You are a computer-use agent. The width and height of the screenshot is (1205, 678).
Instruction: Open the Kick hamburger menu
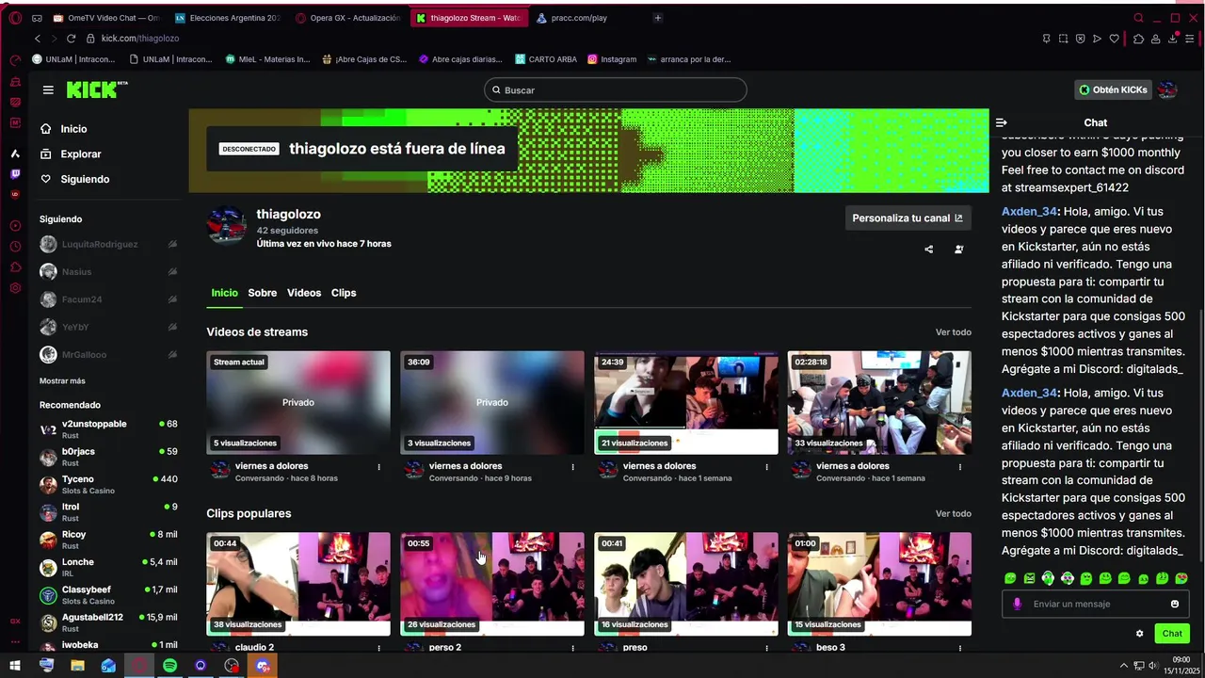(48, 89)
